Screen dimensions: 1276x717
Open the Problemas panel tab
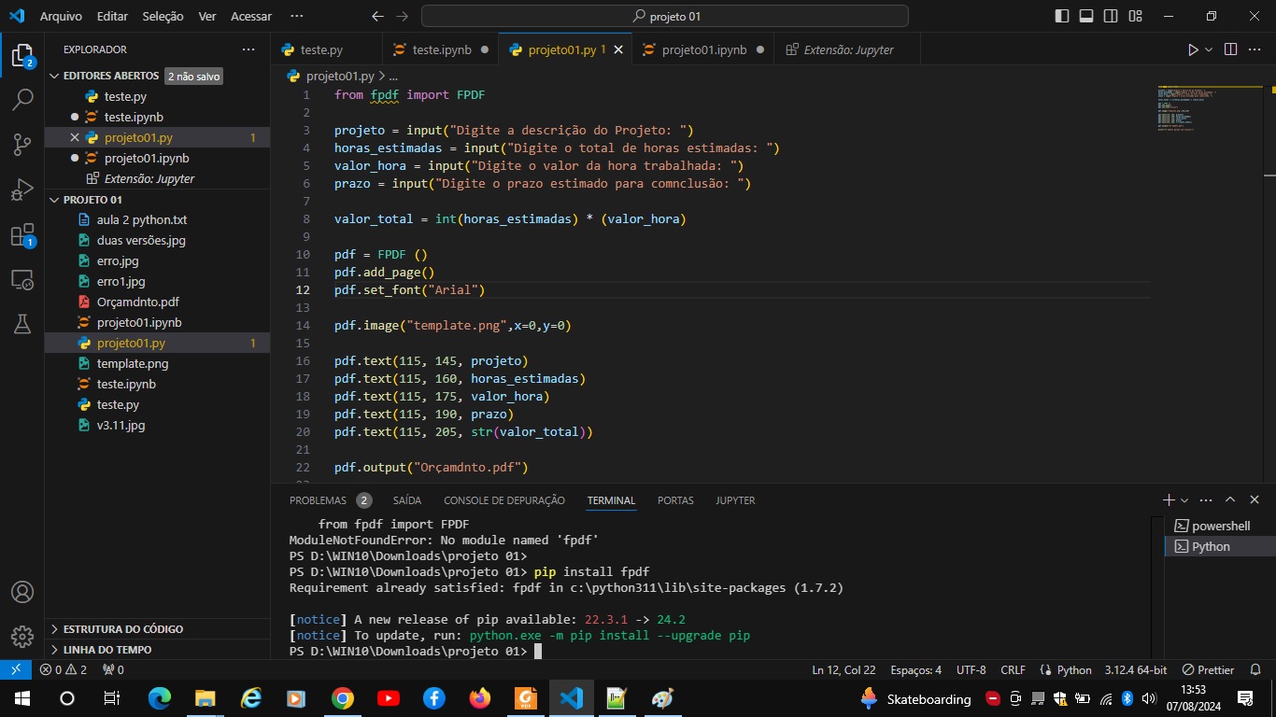(x=318, y=500)
